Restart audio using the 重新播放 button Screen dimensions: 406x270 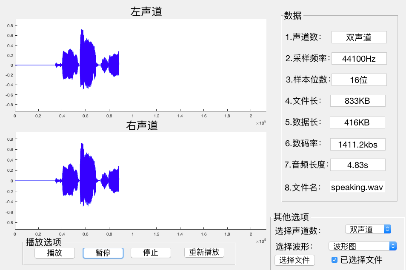click(204, 253)
